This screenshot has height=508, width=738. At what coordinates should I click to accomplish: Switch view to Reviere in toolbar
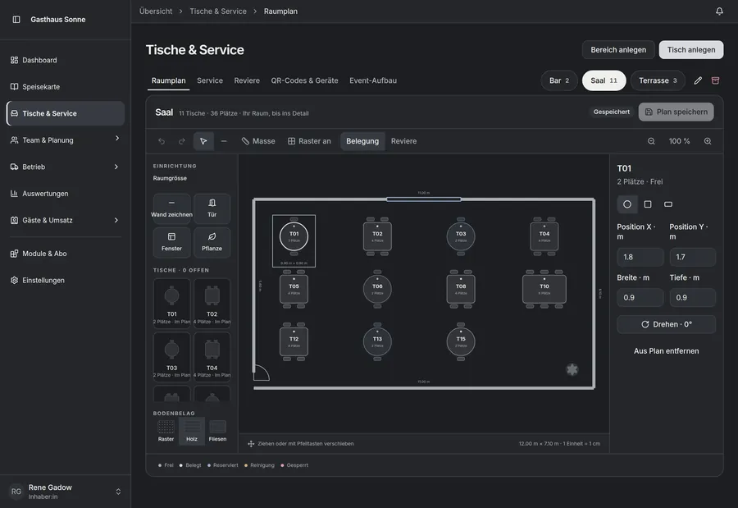click(x=403, y=141)
